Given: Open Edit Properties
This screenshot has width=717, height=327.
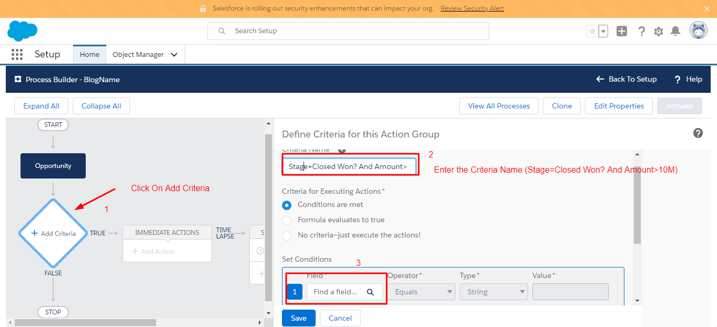Looking at the screenshot, I should click(619, 106).
